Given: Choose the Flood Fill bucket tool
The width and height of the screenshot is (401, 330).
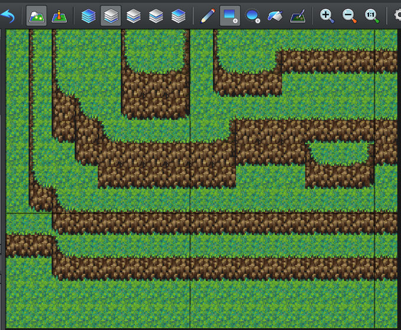Looking at the screenshot, I should click(x=275, y=16).
